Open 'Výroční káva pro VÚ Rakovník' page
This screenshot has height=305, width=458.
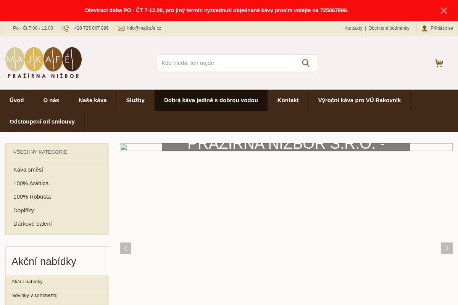(x=360, y=100)
